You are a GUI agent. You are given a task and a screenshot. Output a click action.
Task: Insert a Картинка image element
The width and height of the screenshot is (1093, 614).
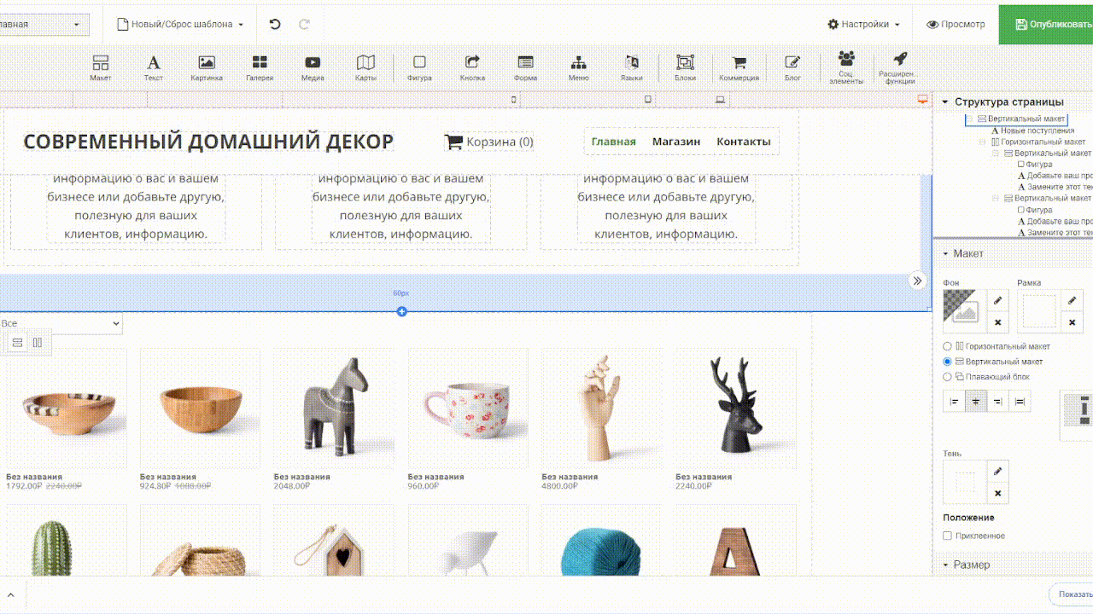click(x=207, y=67)
